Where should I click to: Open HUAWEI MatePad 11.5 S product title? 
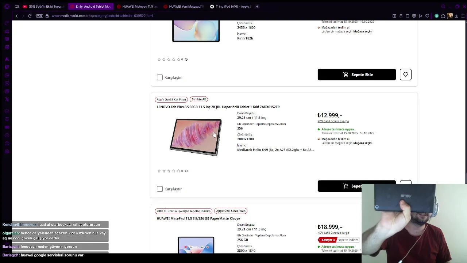pyautogui.click(x=198, y=218)
